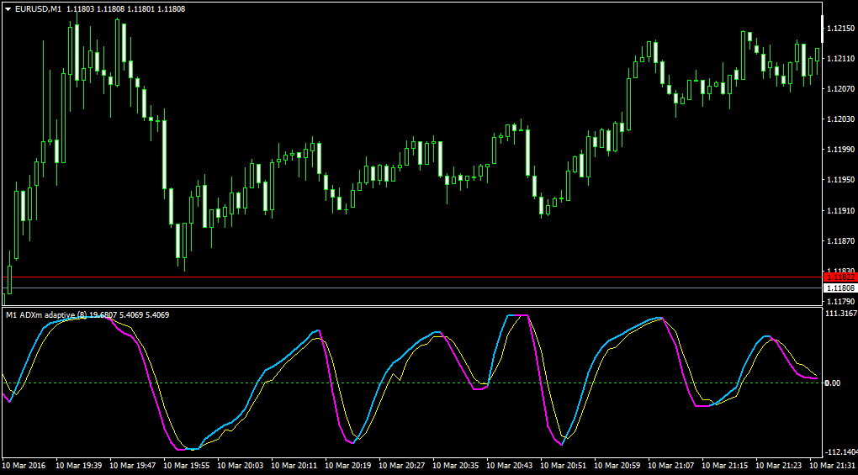The height and width of the screenshot is (475, 858).
Task: Click the white 1.11808 bid price label
Action: 840,288
